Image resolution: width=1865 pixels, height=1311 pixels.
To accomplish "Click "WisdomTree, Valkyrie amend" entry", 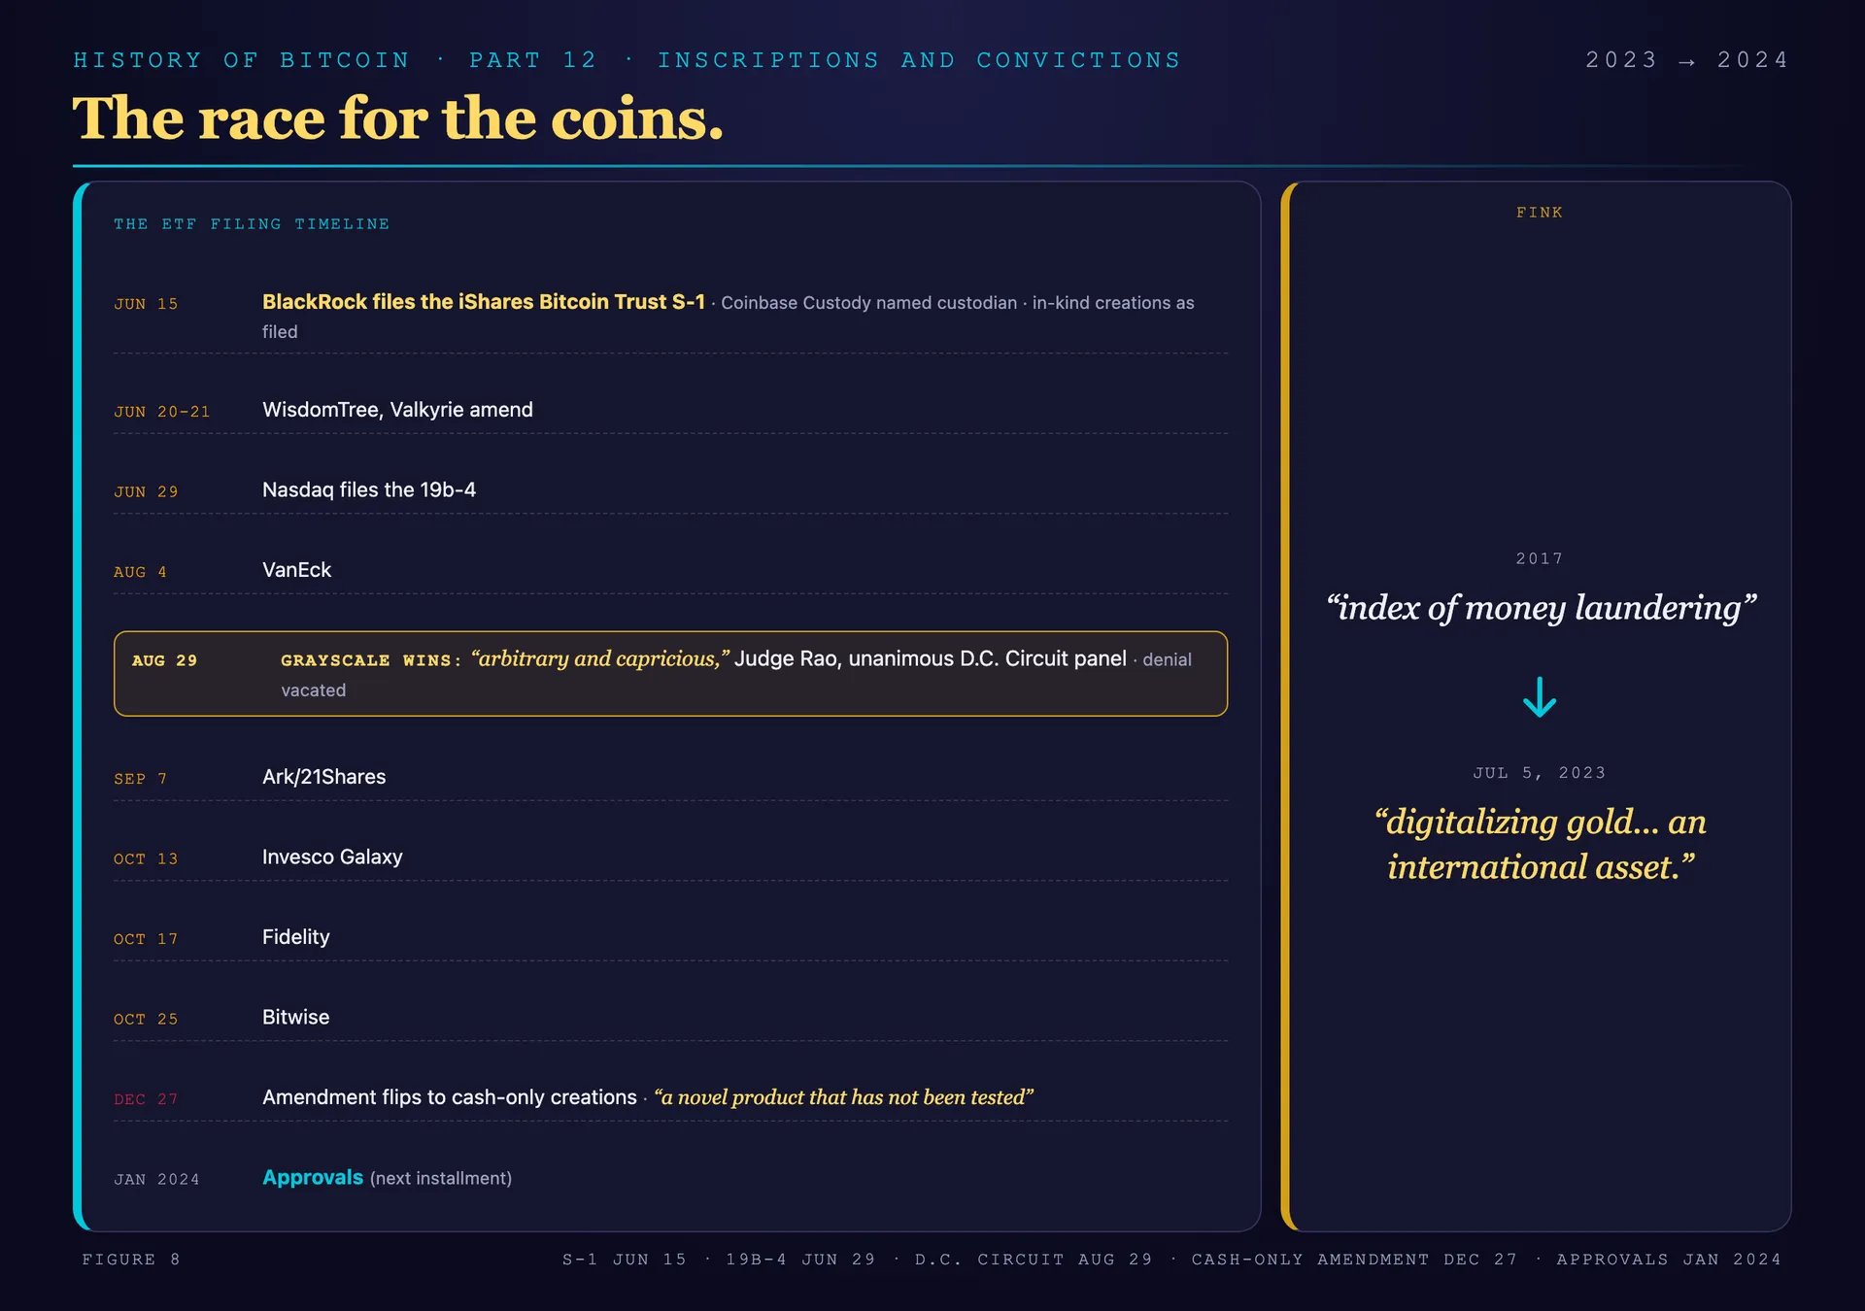I will (x=397, y=410).
